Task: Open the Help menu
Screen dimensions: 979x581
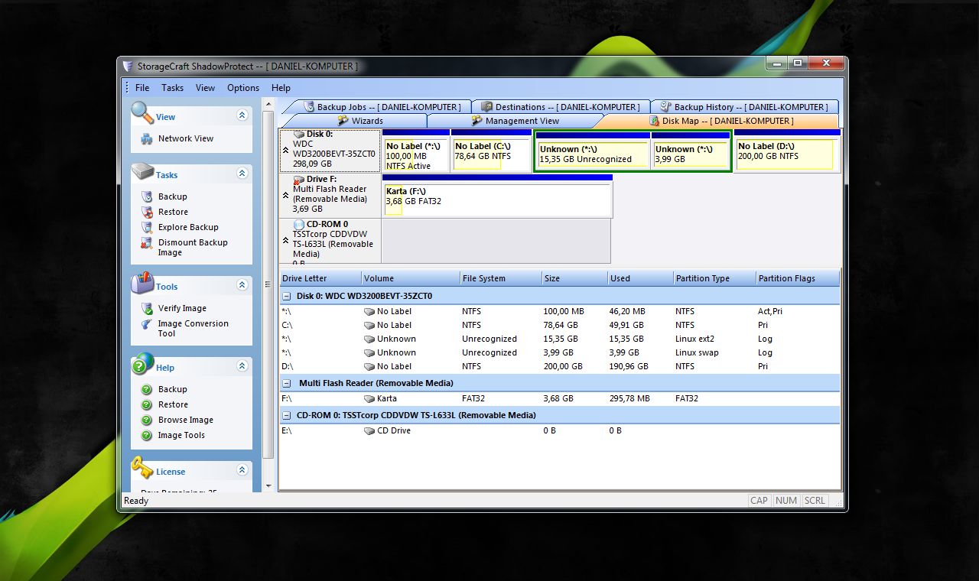Action: click(x=281, y=88)
